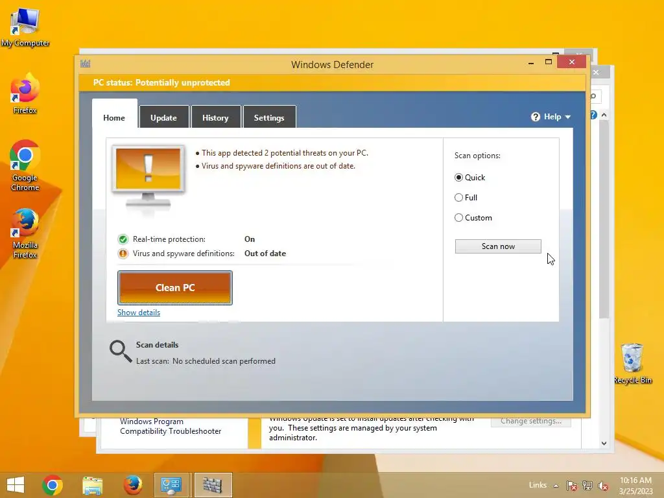Click the Help question mark icon
The width and height of the screenshot is (664, 498).
[535, 117]
